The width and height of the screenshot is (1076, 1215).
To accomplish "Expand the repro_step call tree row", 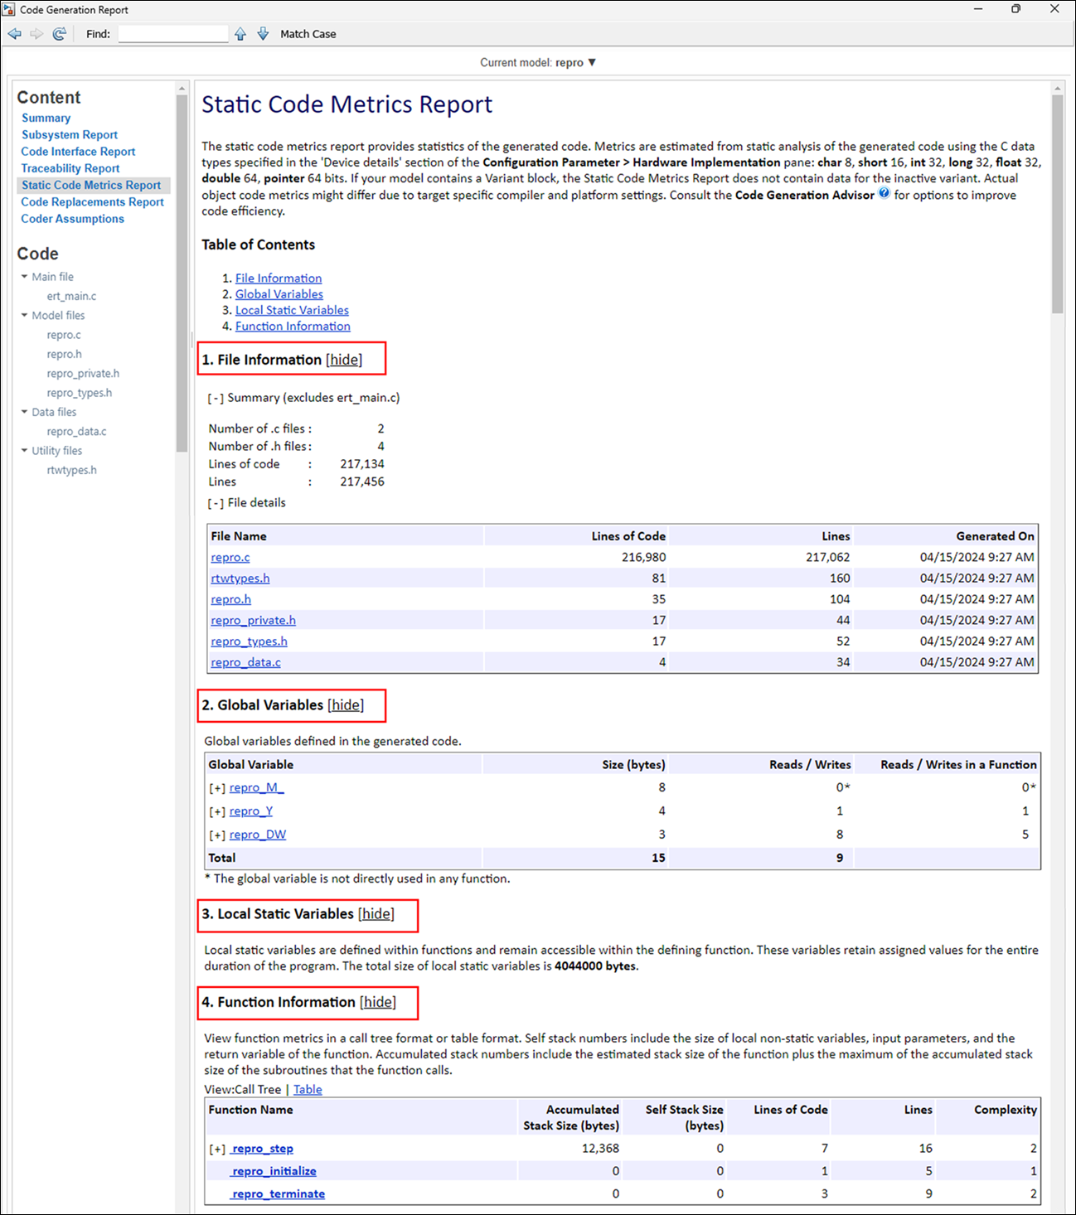I will pyautogui.click(x=217, y=1149).
